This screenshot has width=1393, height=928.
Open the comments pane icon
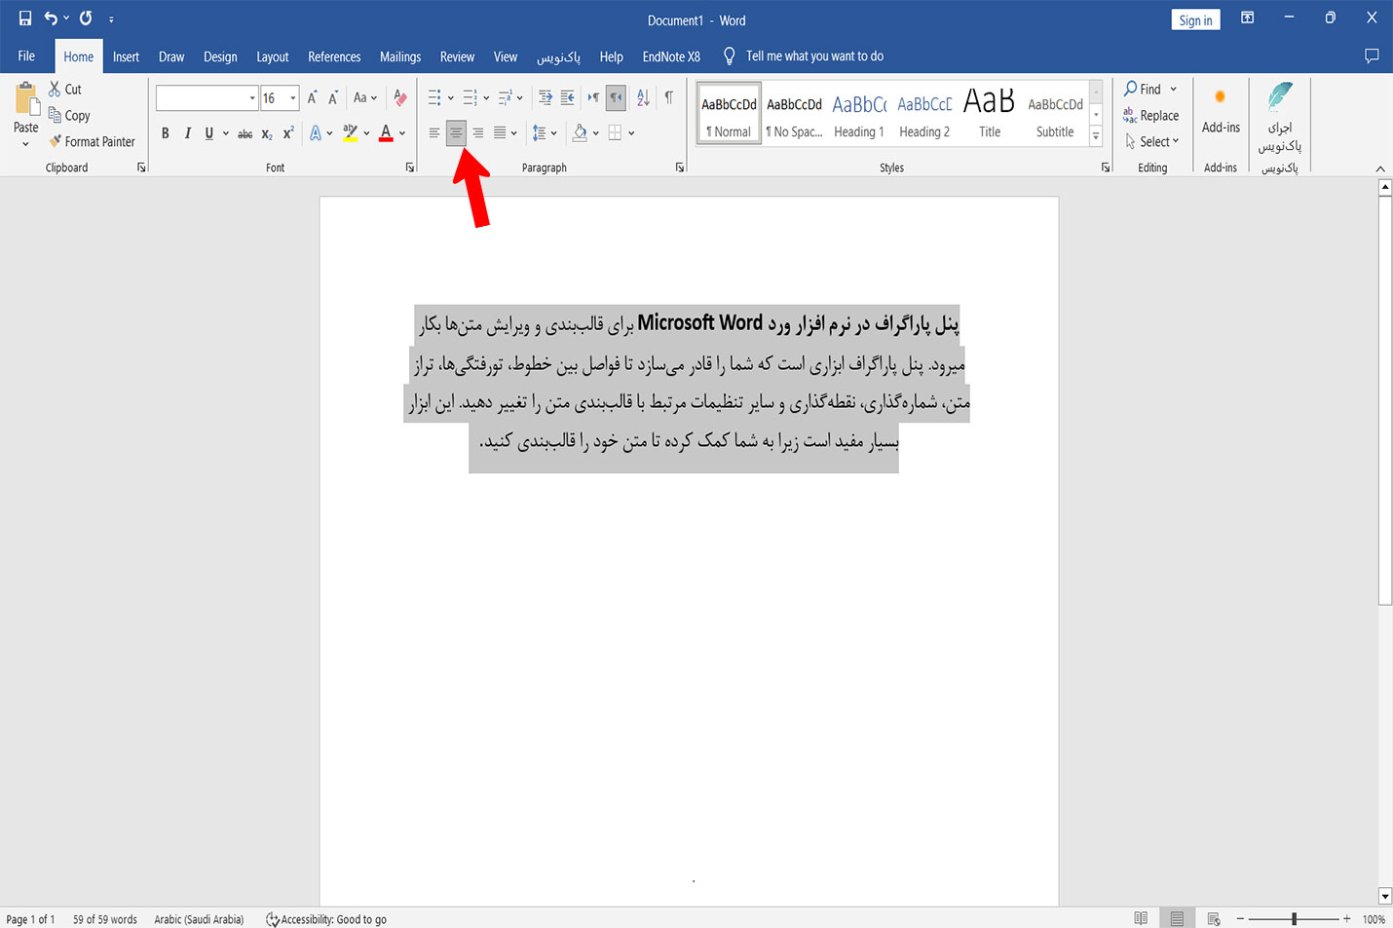[x=1372, y=56]
